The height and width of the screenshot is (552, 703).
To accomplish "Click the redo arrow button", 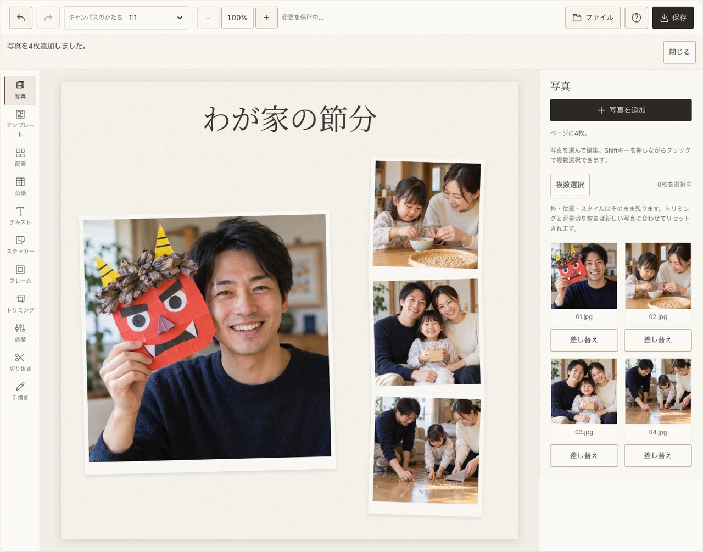I will (48, 18).
